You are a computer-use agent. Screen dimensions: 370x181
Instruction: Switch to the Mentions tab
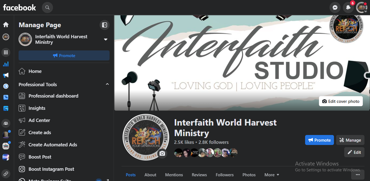pos(174,175)
